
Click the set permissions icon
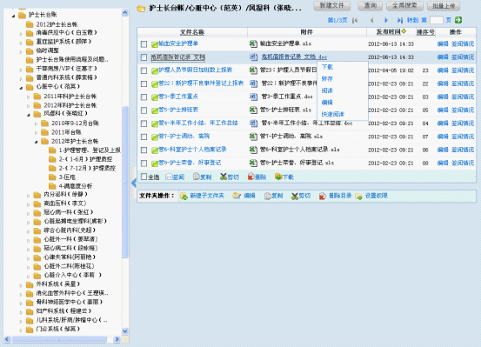[x=358, y=196]
